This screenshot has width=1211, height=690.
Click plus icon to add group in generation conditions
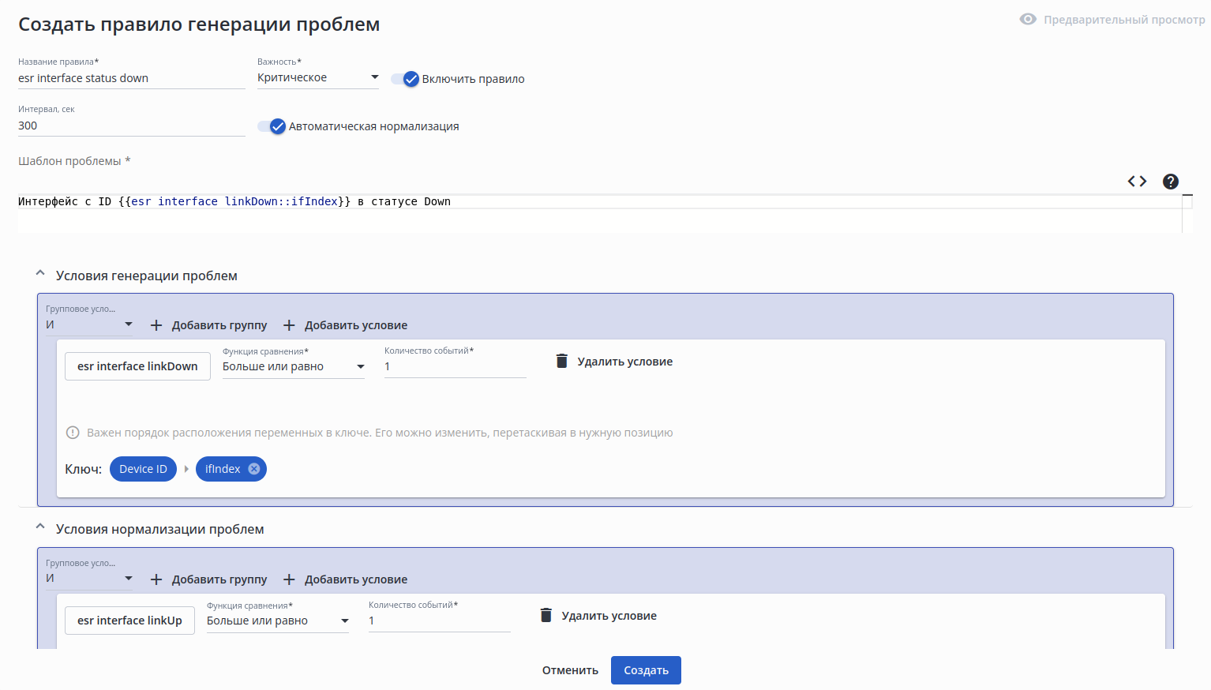(x=156, y=325)
